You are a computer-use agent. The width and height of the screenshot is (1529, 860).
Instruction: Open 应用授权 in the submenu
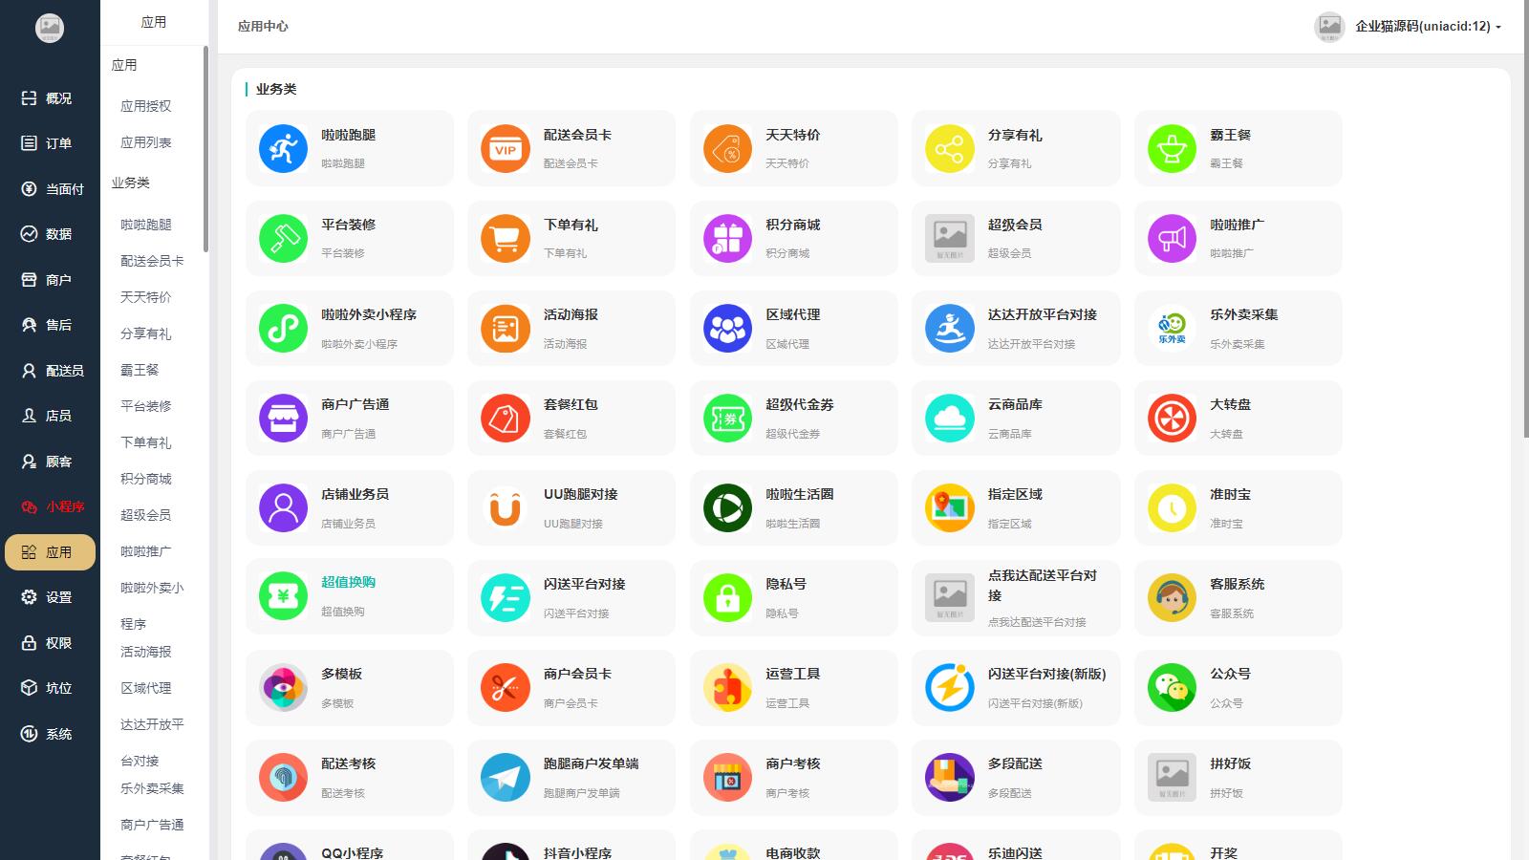click(x=146, y=106)
